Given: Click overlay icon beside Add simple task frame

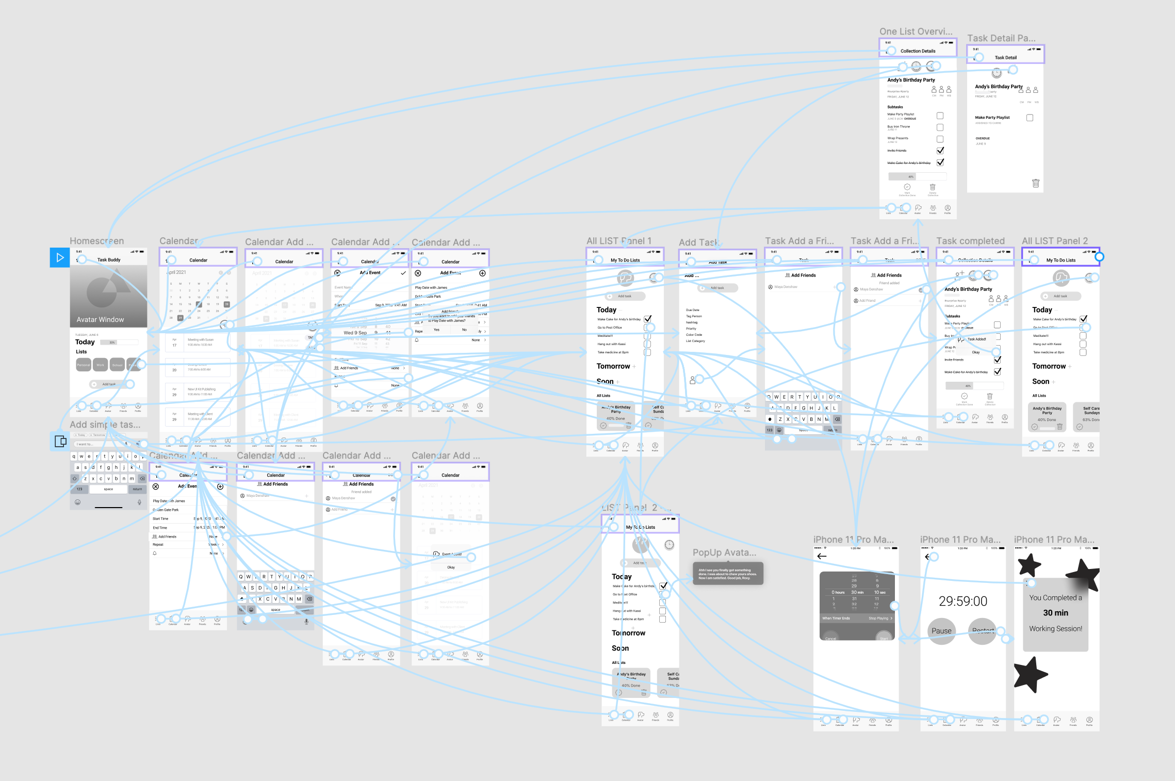Looking at the screenshot, I should tap(60, 441).
